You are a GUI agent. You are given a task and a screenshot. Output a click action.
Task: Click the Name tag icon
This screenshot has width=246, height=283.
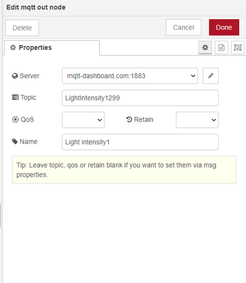click(15, 141)
